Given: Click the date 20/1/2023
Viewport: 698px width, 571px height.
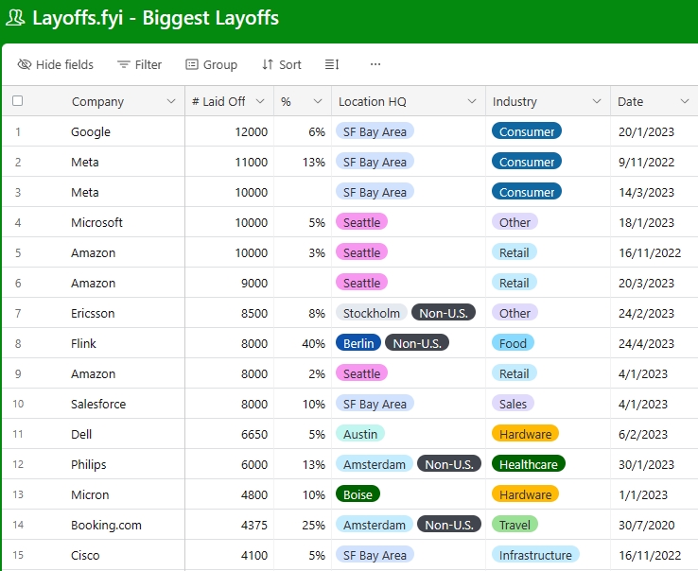Looking at the screenshot, I should click(646, 131).
